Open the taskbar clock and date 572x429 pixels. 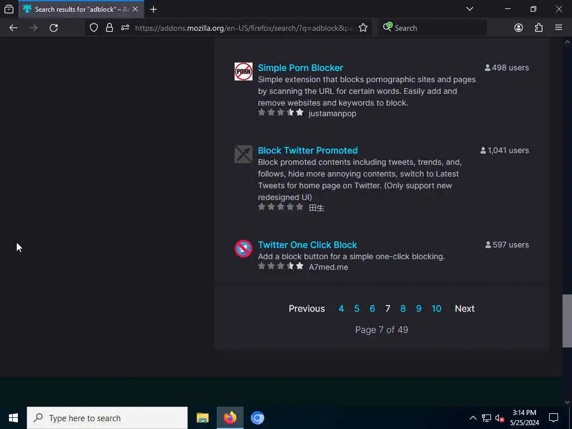click(x=524, y=418)
